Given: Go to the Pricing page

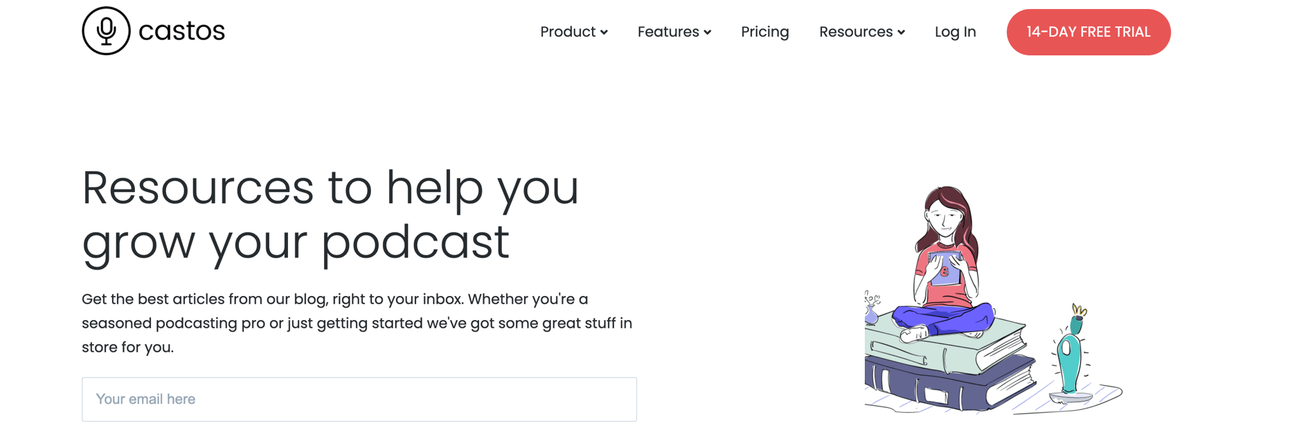Looking at the screenshot, I should coord(764,32).
